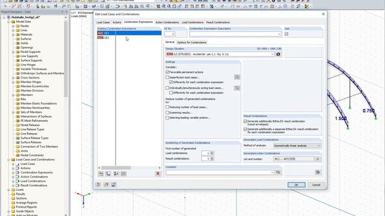Switch to Result Combinations tab
The height and width of the screenshot is (216, 385).
(218, 22)
